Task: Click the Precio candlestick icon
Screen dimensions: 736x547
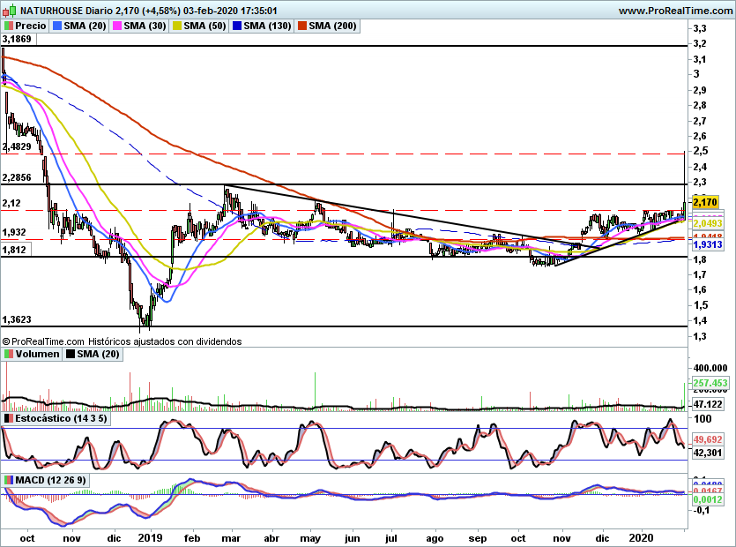Action: pyautogui.click(x=9, y=26)
